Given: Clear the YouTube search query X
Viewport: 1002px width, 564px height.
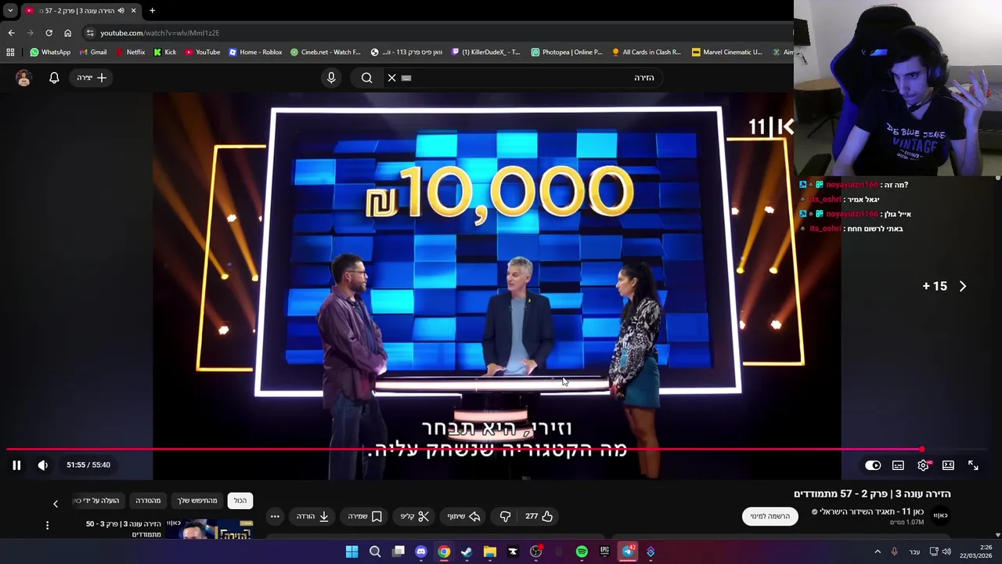Looking at the screenshot, I should [x=392, y=78].
